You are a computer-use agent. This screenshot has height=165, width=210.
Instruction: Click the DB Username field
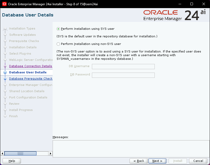[123, 67]
